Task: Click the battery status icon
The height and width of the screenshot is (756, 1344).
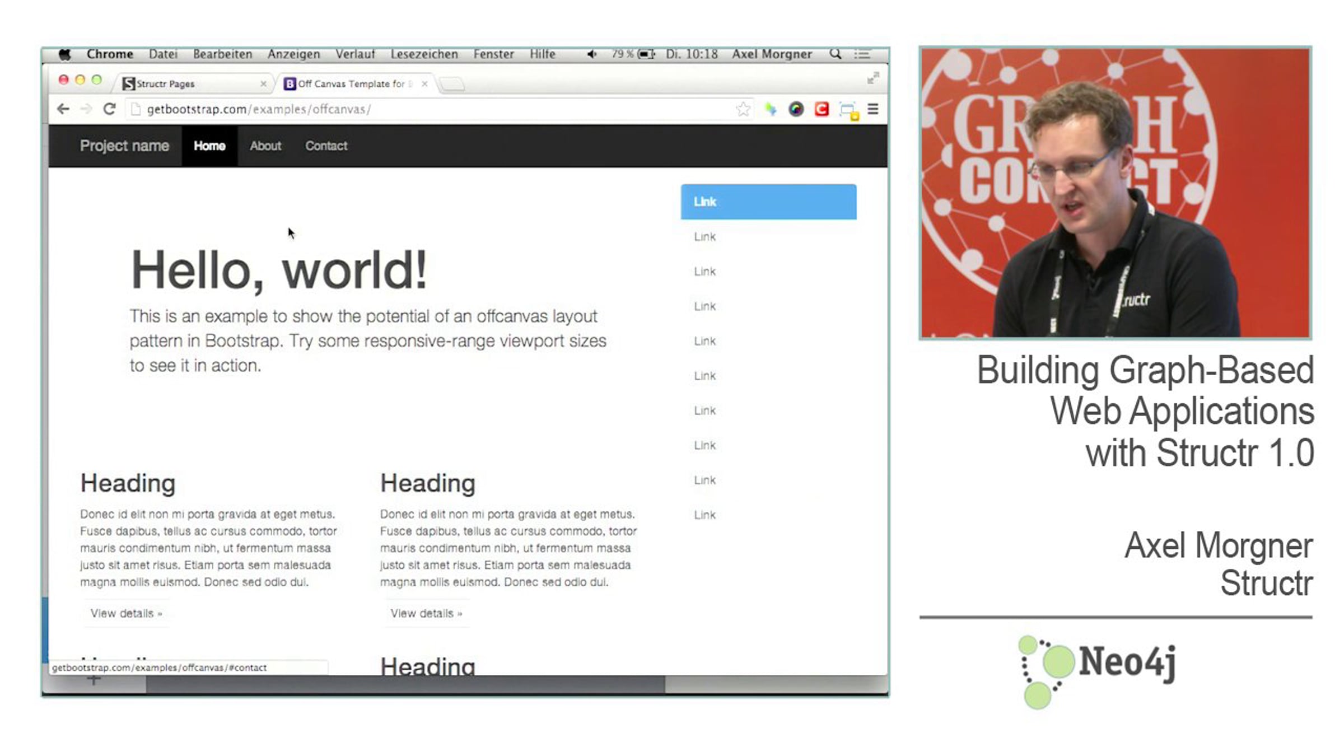Action: point(646,54)
